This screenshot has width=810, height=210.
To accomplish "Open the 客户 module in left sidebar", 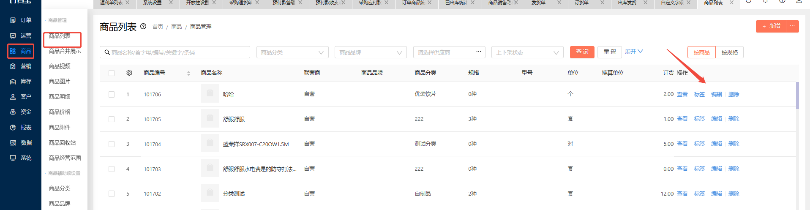I will (21, 97).
